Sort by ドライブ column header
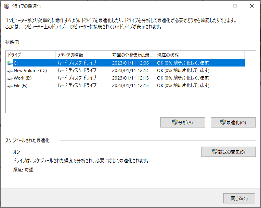Screen dimensions: 261x208 click(31, 55)
